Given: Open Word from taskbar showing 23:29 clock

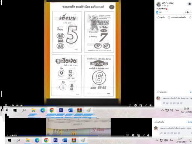Looking at the screenshot, I should [70, 110].
